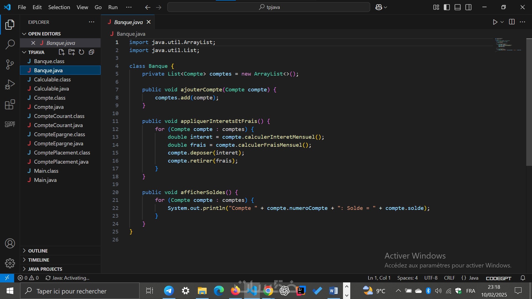The image size is (532, 299).
Task: Collapse all folders in explorer
Action: (x=91, y=52)
